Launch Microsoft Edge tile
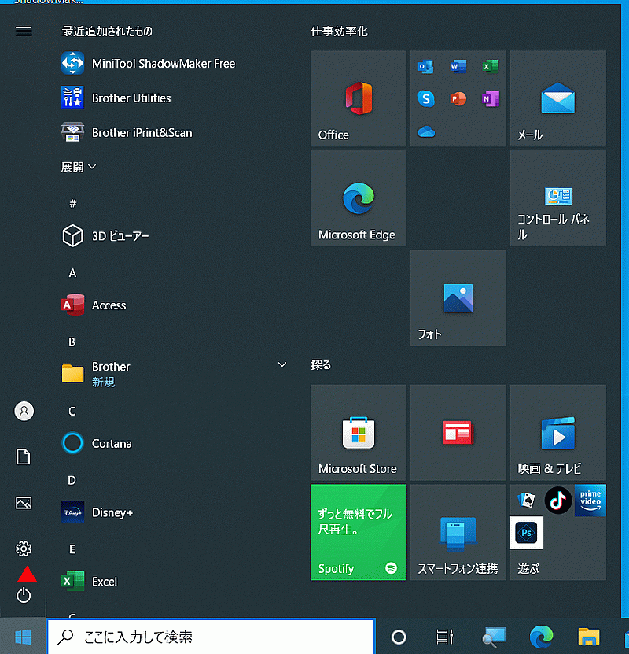Image resolution: width=629 pixels, height=654 pixels. coord(359,198)
